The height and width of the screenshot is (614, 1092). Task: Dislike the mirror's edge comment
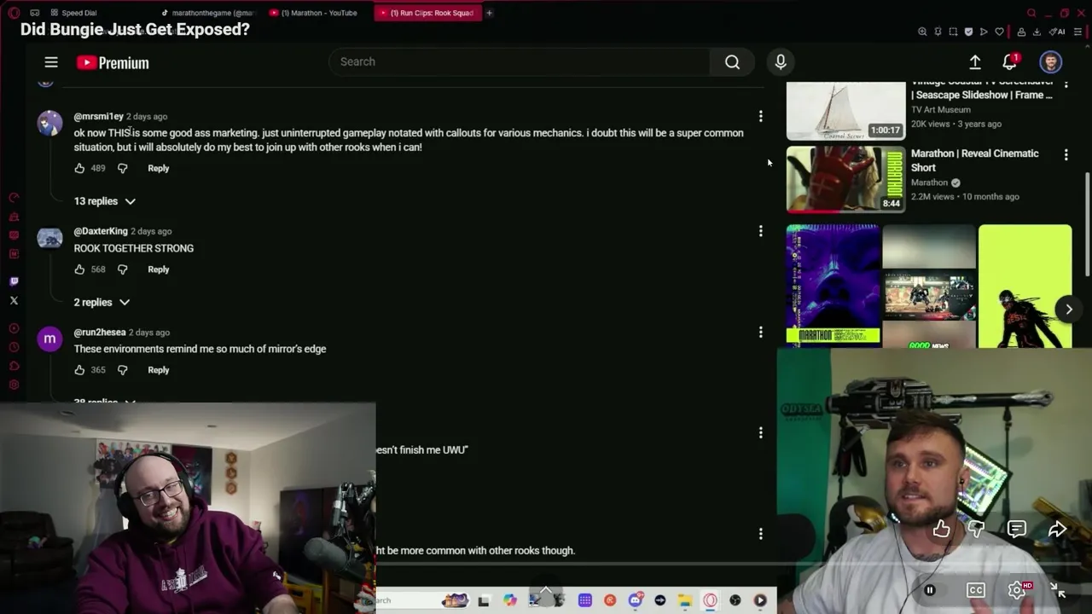122,370
